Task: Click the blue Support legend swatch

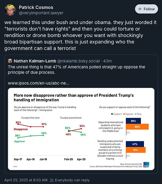Action: point(112,114)
